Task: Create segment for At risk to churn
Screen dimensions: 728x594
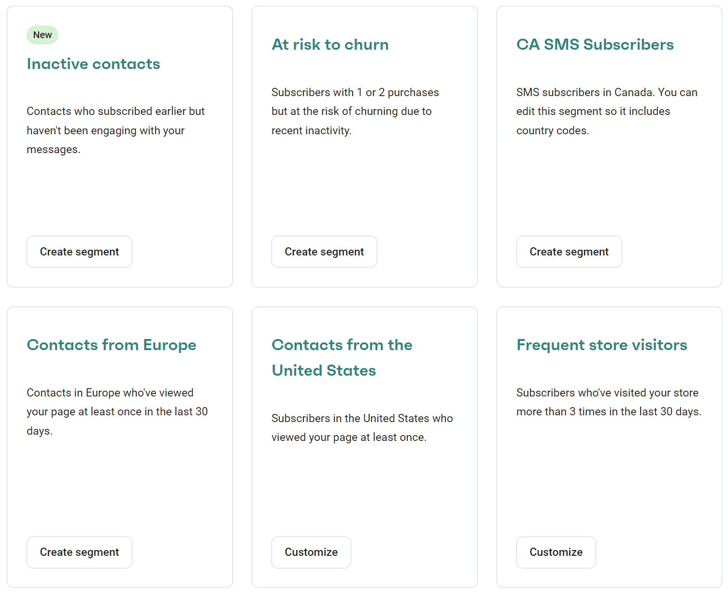Action: (324, 252)
